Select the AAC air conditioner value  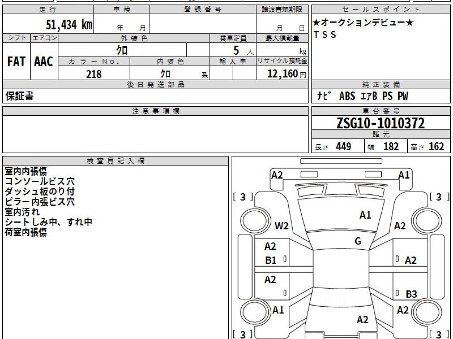click(44, 62)
